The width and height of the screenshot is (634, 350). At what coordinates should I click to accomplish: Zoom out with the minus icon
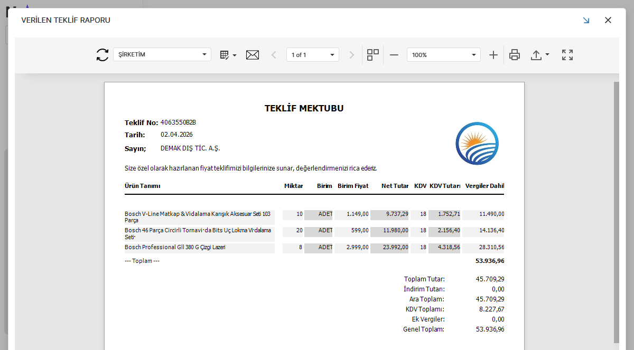[x=394, y=55]
